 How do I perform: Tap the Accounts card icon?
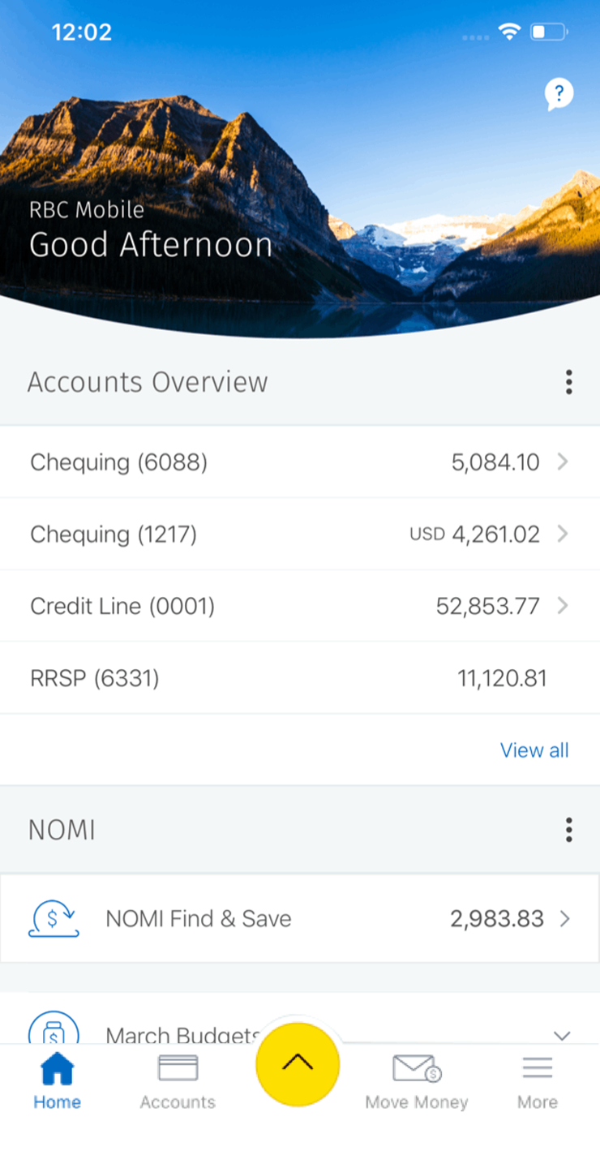click(x=178, y=1068)
